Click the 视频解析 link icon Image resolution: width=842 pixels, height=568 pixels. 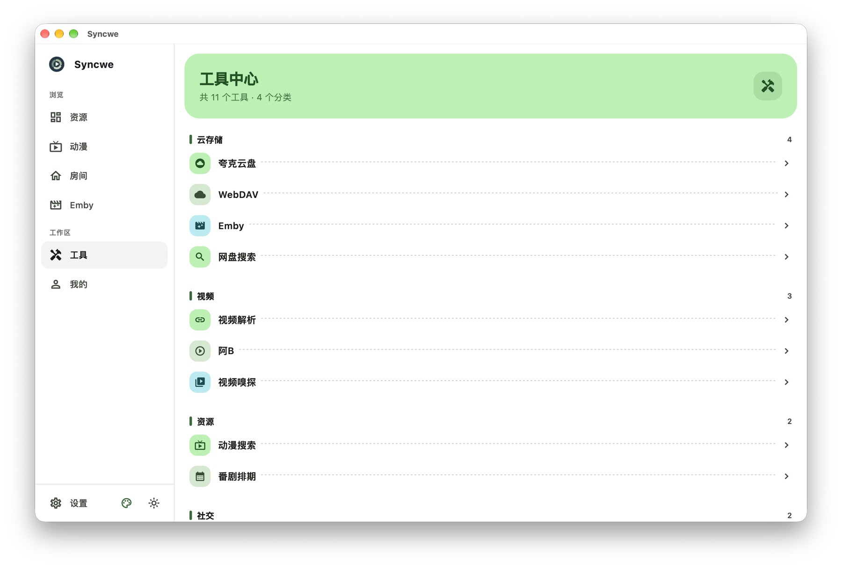[200, 320]
